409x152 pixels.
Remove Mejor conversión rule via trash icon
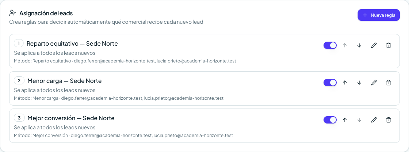click(x=389, y=120)
